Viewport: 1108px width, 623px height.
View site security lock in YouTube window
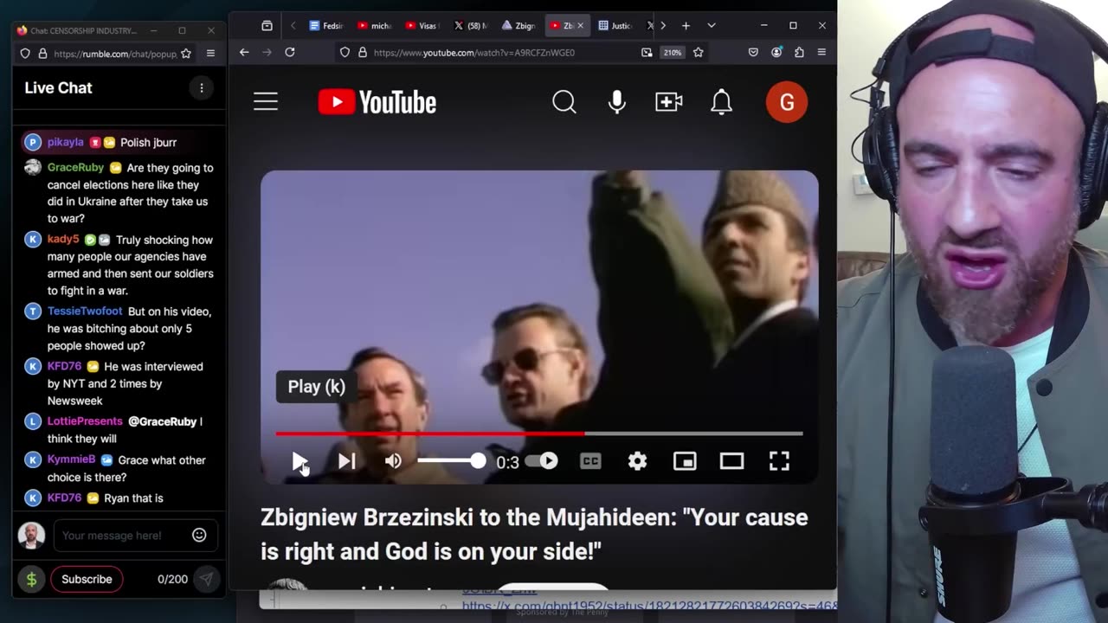point(362,53)
